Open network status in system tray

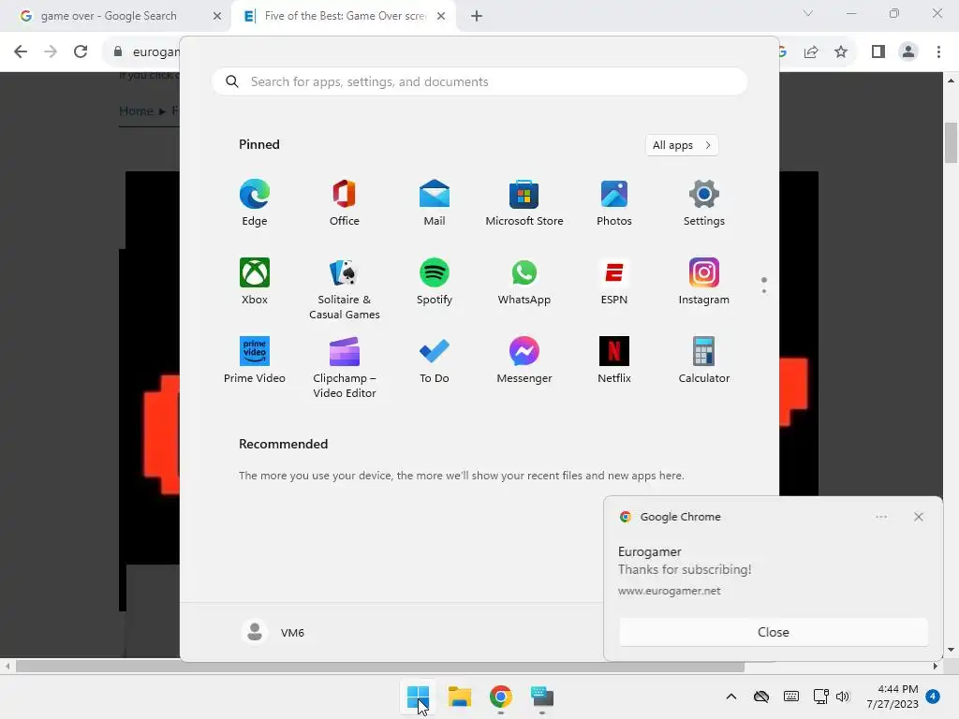click(820, 697)
